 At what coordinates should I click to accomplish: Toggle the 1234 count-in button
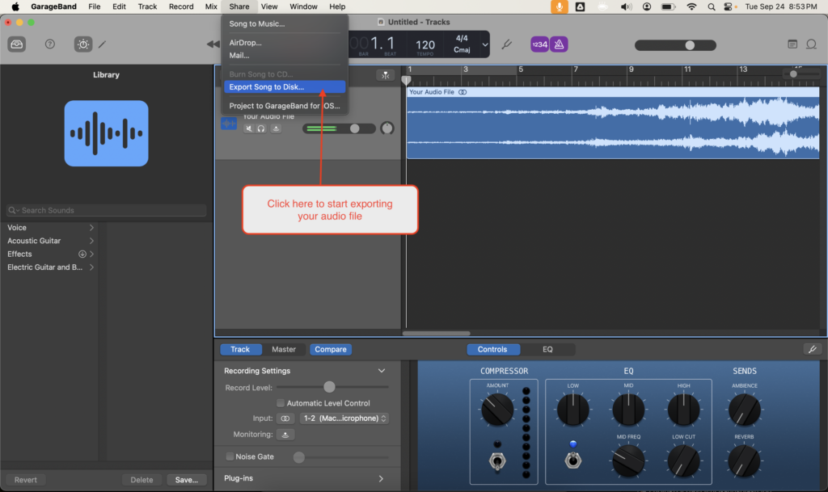click(539, 44)
